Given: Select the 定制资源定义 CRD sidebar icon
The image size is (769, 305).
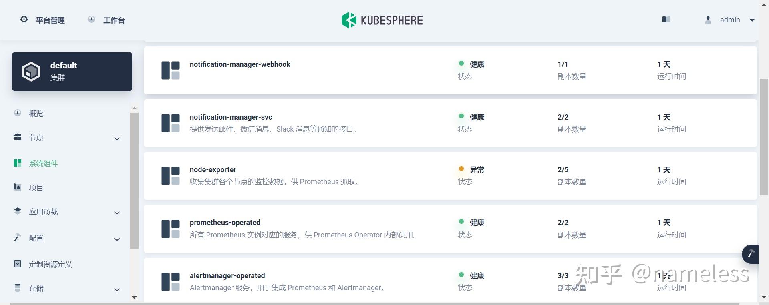Looking at the screenshot, I should click(x=17, y=264).
